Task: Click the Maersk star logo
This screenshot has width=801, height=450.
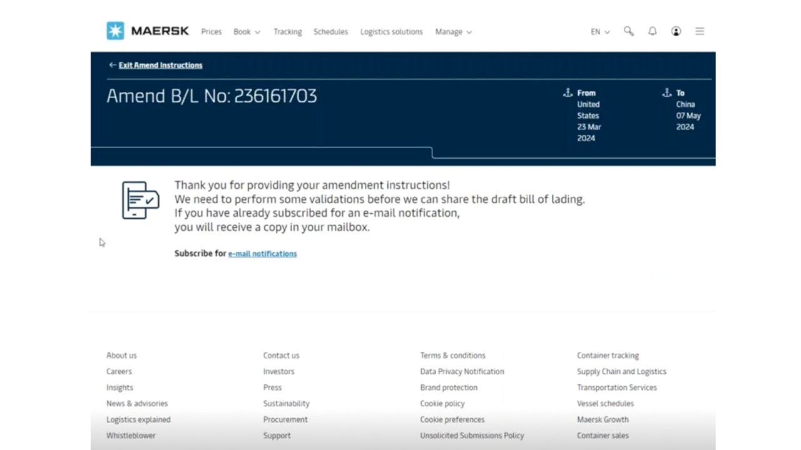Action: tap(115, 31)
